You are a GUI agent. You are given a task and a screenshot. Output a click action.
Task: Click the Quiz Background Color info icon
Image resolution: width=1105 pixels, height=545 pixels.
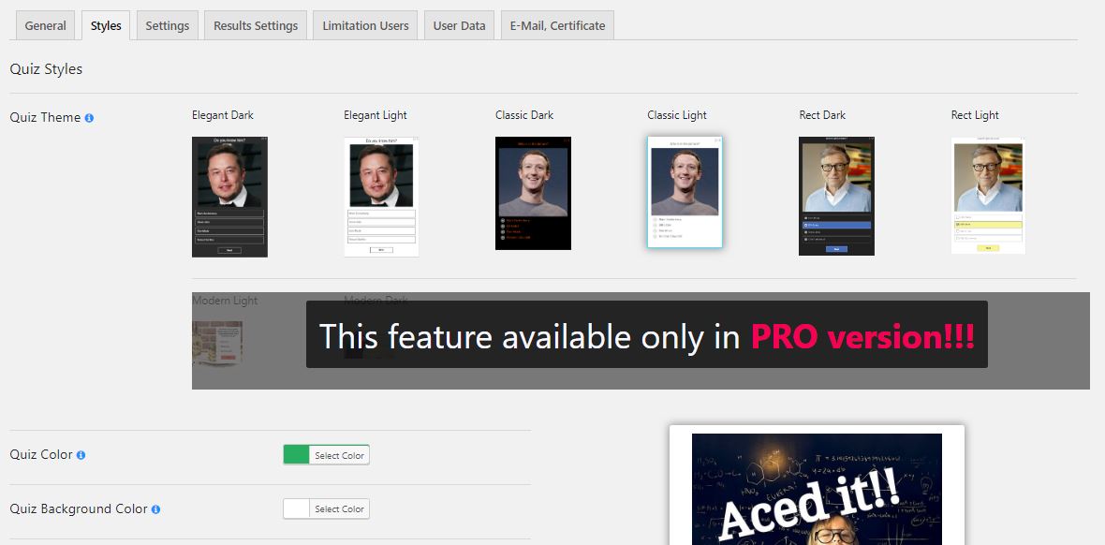pos(155,509)
